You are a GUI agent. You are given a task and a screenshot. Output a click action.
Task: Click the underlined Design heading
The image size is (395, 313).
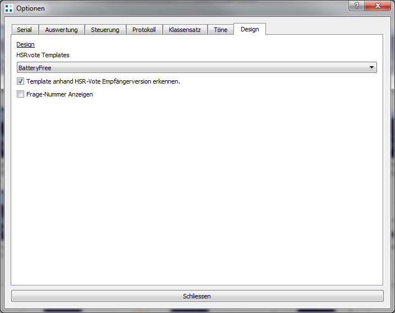25,44
